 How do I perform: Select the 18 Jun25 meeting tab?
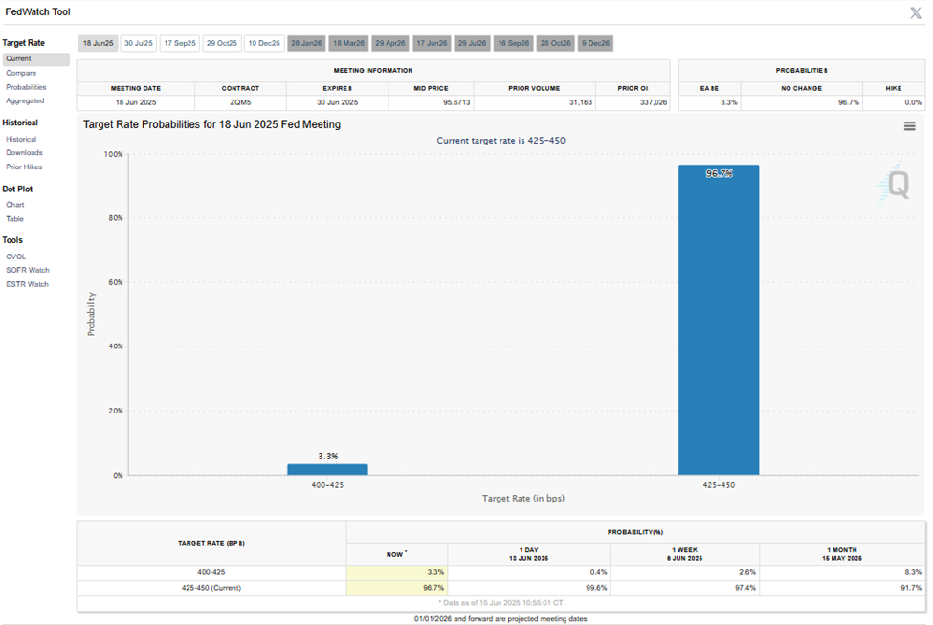pyautogui.click(x=97, y=42)
